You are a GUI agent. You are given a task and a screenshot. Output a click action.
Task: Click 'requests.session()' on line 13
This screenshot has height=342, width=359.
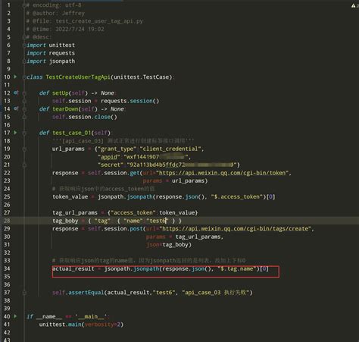[x=130, y=101]
